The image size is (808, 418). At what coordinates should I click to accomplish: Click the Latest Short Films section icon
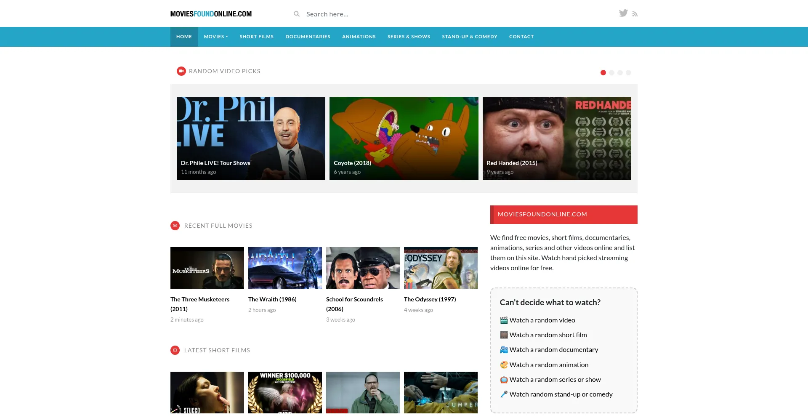175,350
